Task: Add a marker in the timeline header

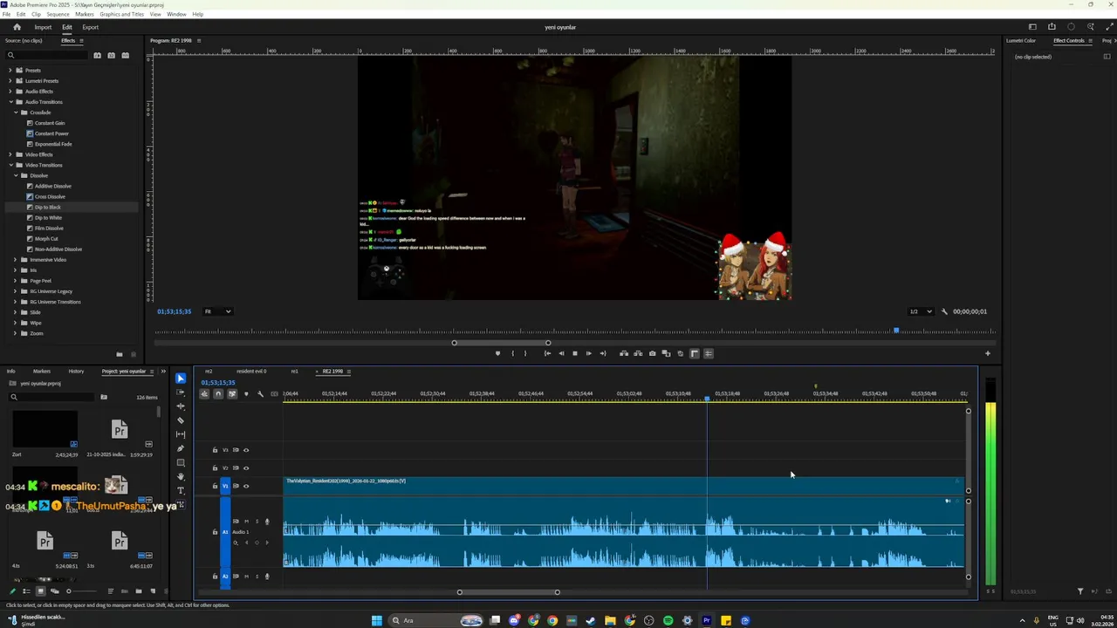Action: (246, 394)
